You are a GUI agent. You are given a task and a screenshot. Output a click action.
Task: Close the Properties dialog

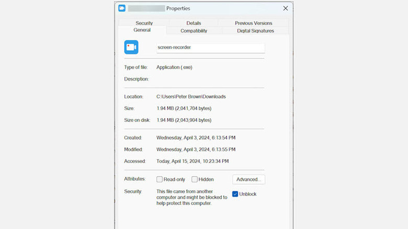[x=286, y=8]
